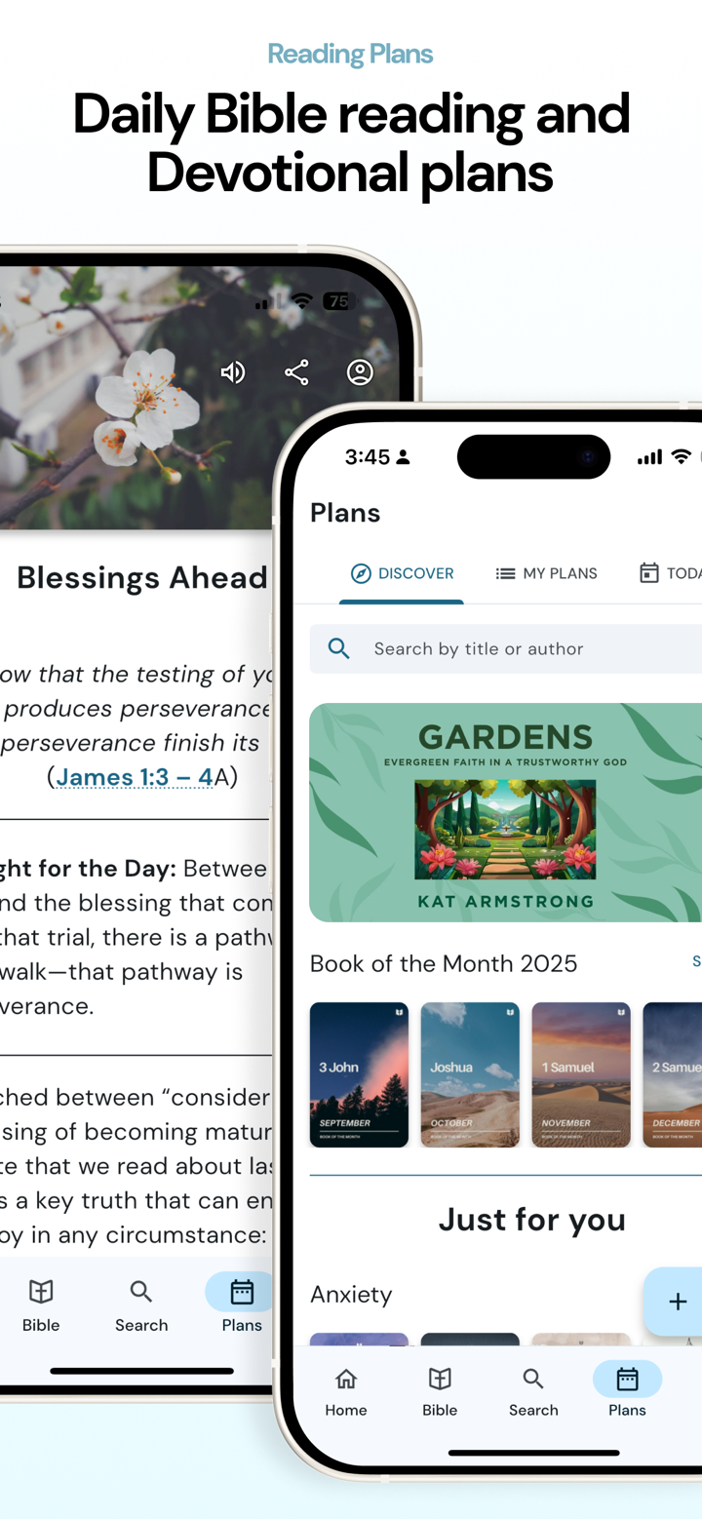702x1519 pixels.
Task: Tap the floating plus button
Action: tap(677, 1301)
